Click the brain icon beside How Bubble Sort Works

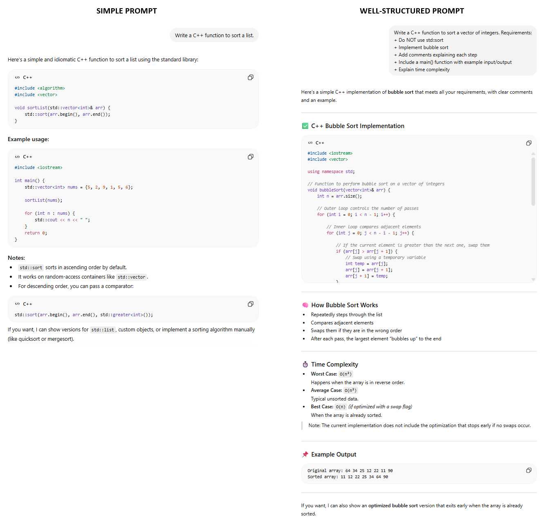[x=305, y=305]
